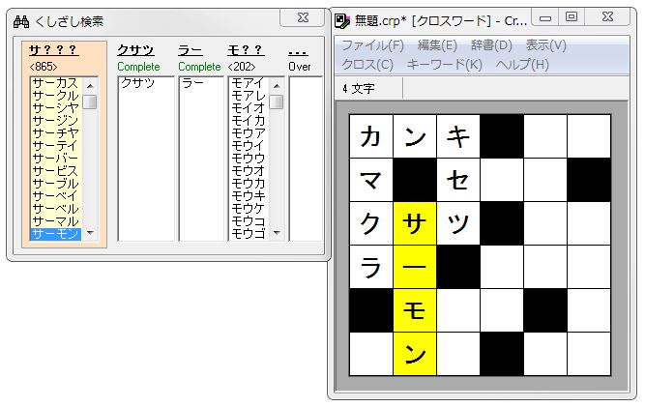Click scroll-up arrow of サ??? list
Image resolution: width=645 pixels, height=407 pixels.
click(x=90, y=85)
